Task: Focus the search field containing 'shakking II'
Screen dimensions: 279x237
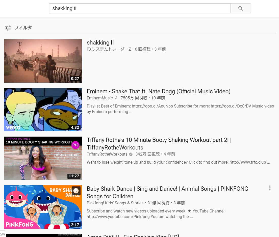Action: (x=140, y=8)
